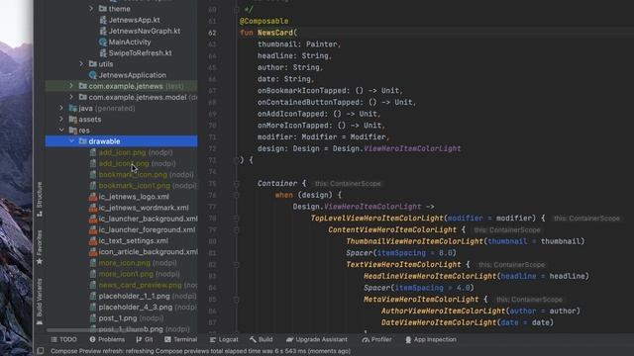Open JetnewsApplication class
This screenshot has height=356, width=634.
click(132, 75)
